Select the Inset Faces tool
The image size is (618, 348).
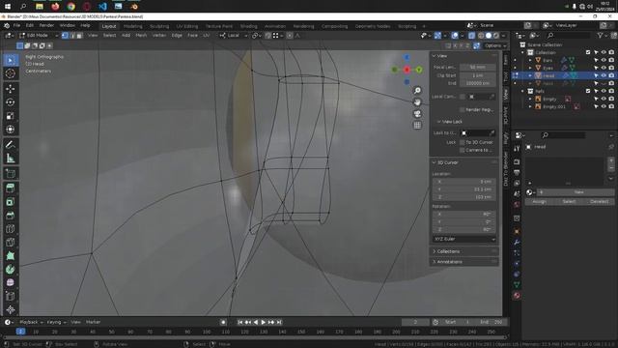[x=11, y=202]
